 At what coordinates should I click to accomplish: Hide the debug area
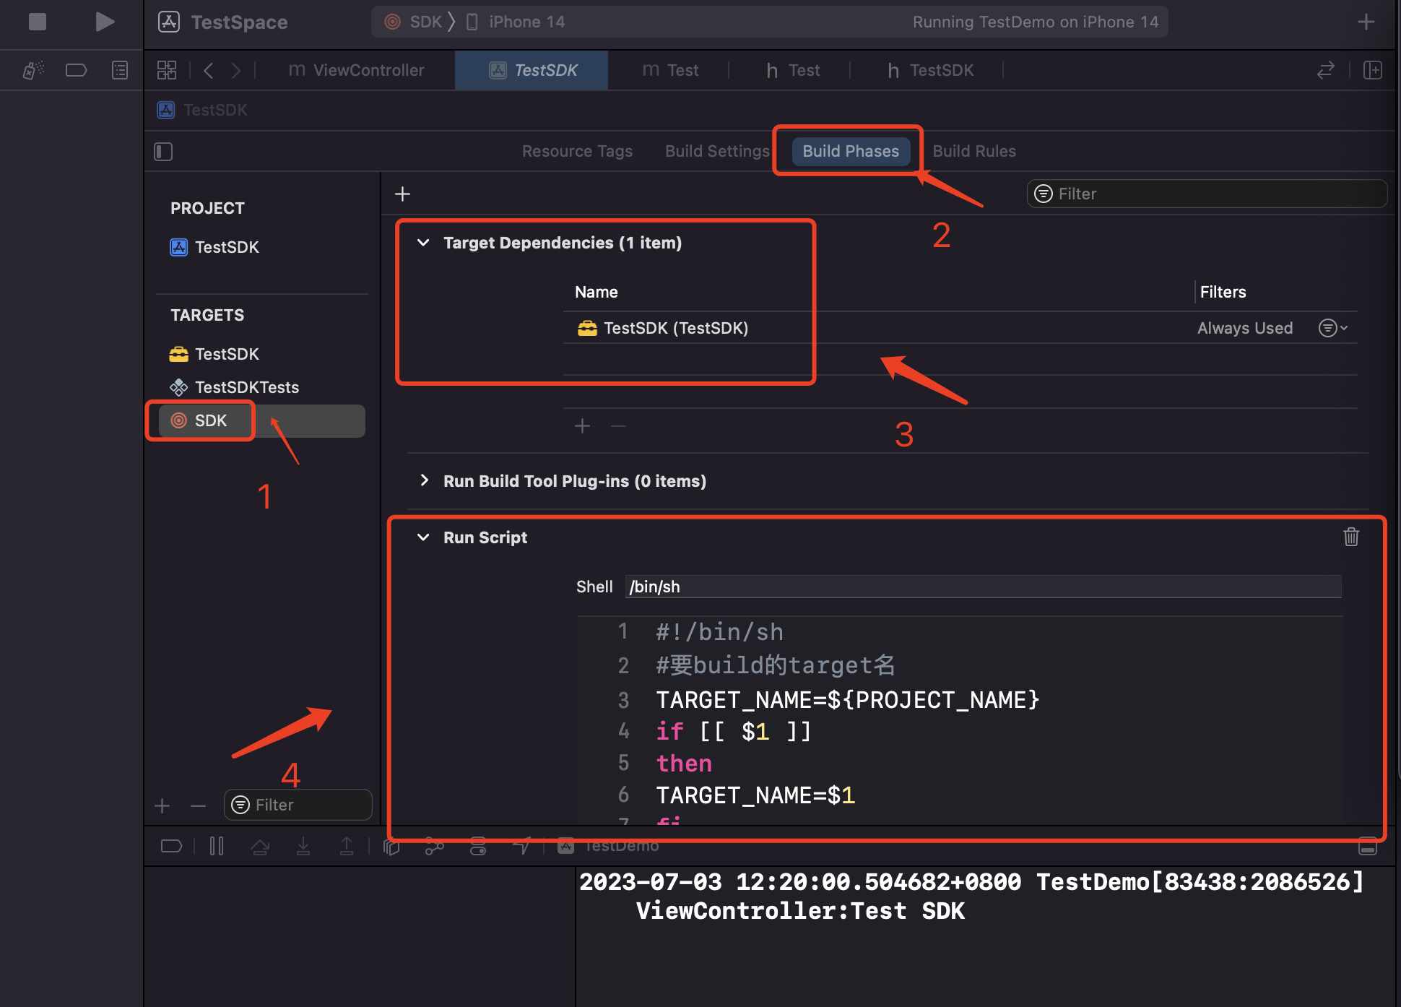(1368, 846)
